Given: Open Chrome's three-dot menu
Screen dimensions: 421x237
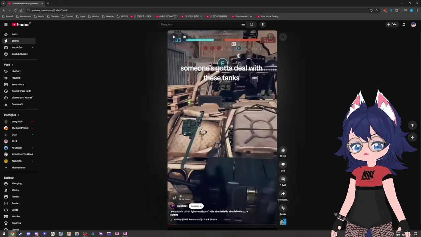Looking at the screenshot, I should click(417, 10).
